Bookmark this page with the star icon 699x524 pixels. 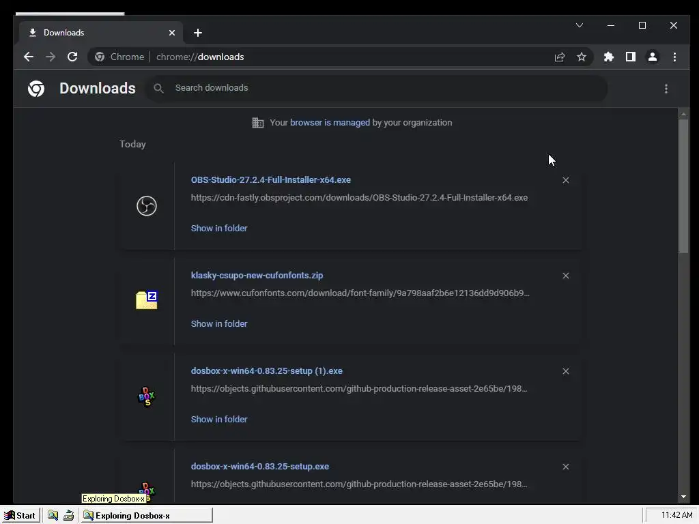(x=582, y=57)
